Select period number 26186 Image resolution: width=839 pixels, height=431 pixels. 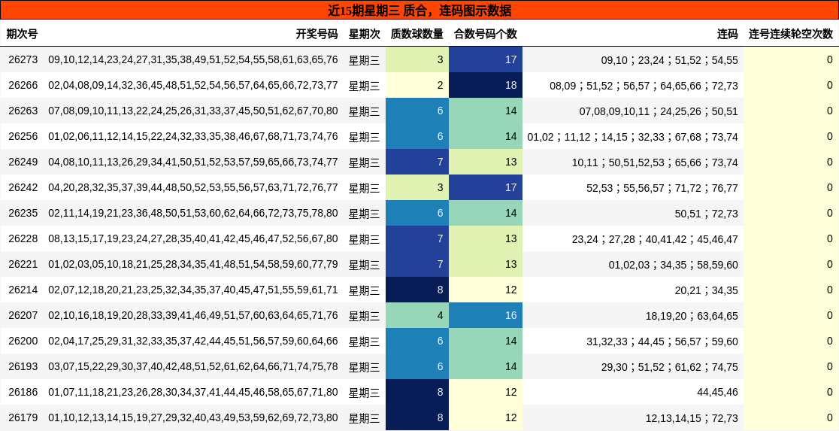pos(23,392)
